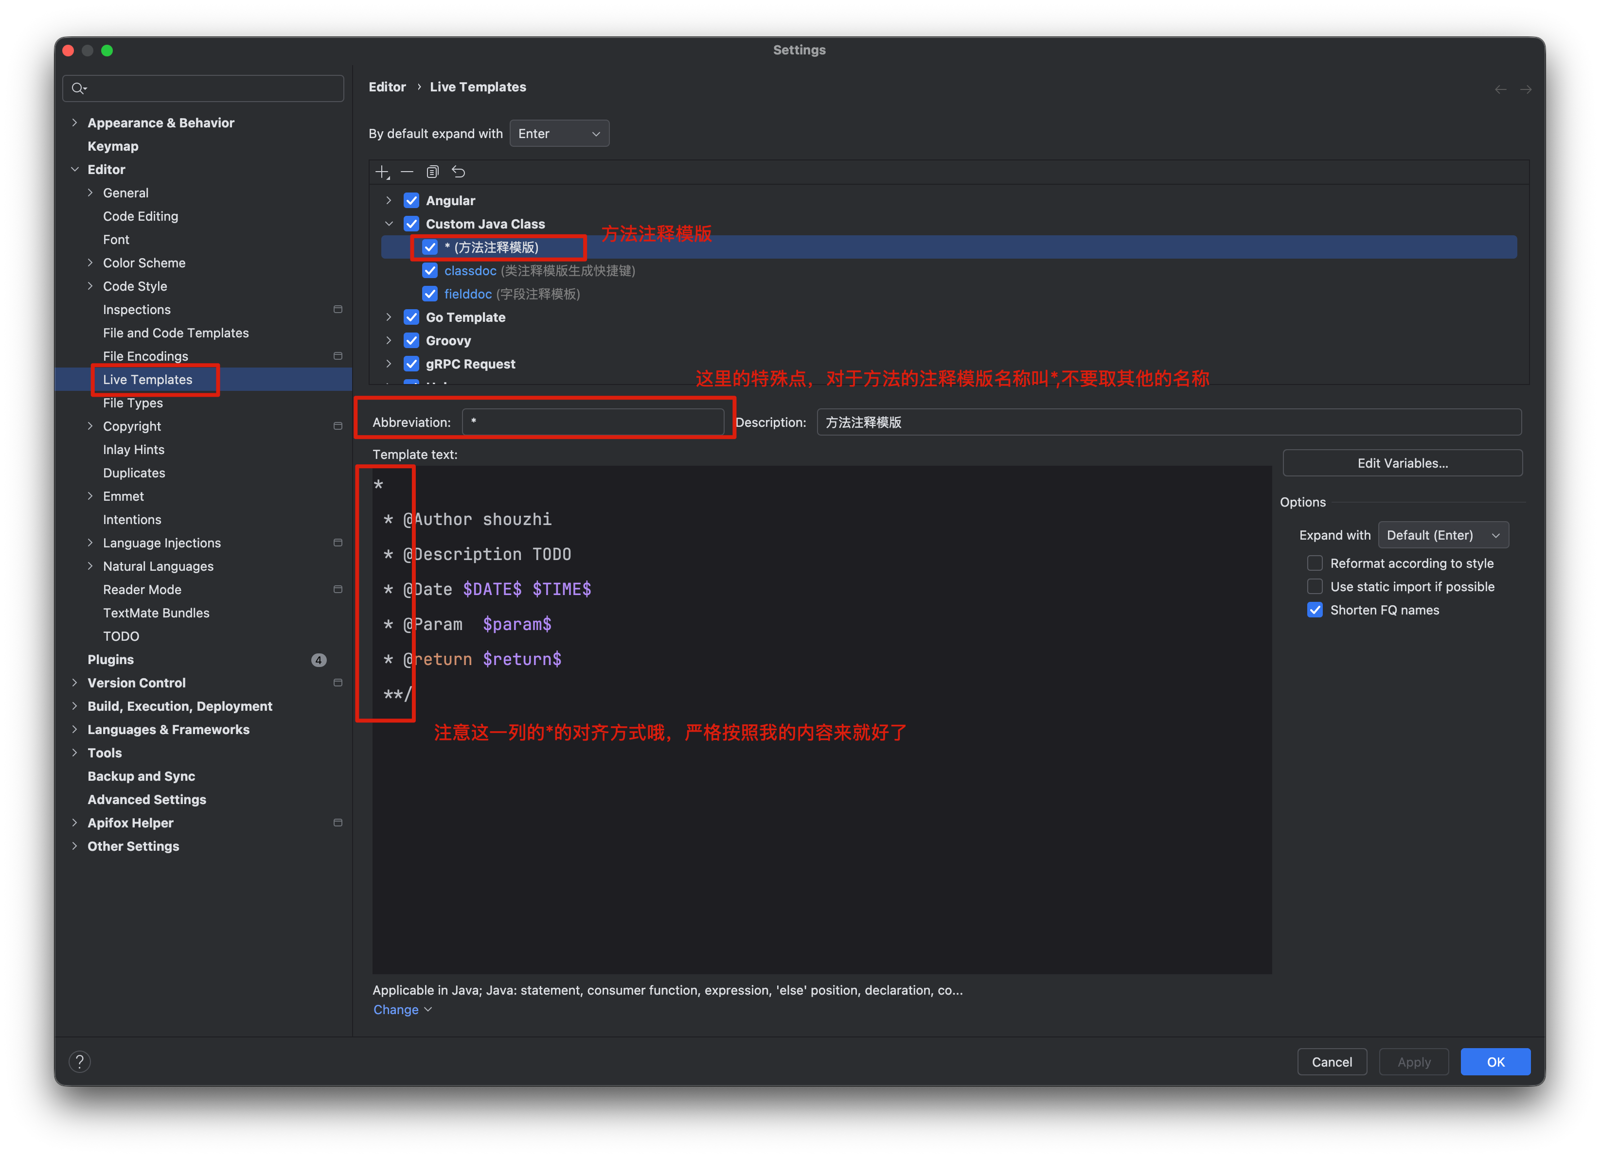Click the help question mark icon
This screenshot has height=1158, width=1600.
tap(80, 1061)
